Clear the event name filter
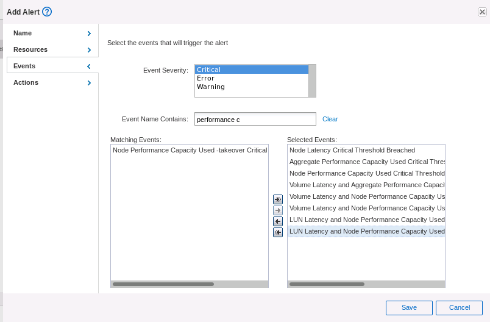 330,119
